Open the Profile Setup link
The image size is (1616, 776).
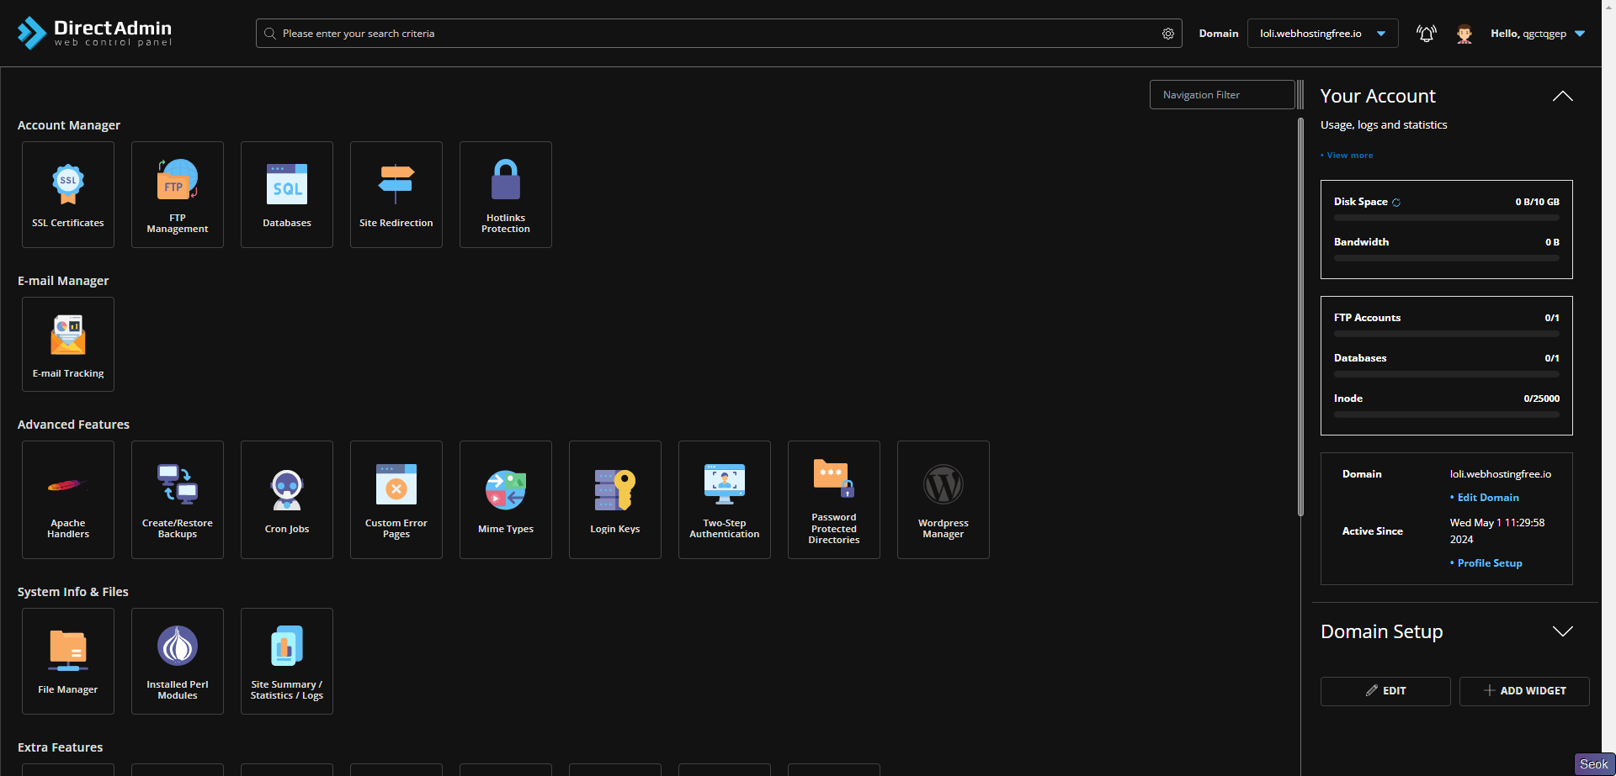coord(1489,563)
